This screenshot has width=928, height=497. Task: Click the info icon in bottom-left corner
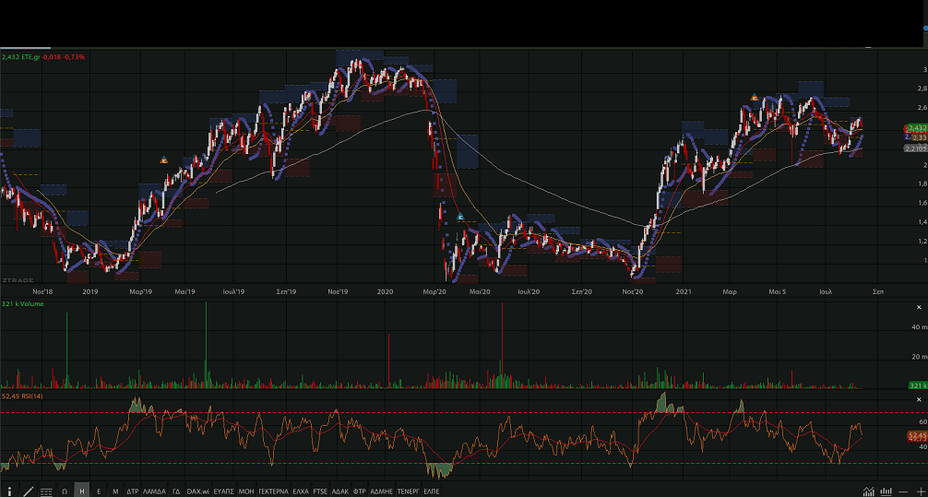click(9, 491)
